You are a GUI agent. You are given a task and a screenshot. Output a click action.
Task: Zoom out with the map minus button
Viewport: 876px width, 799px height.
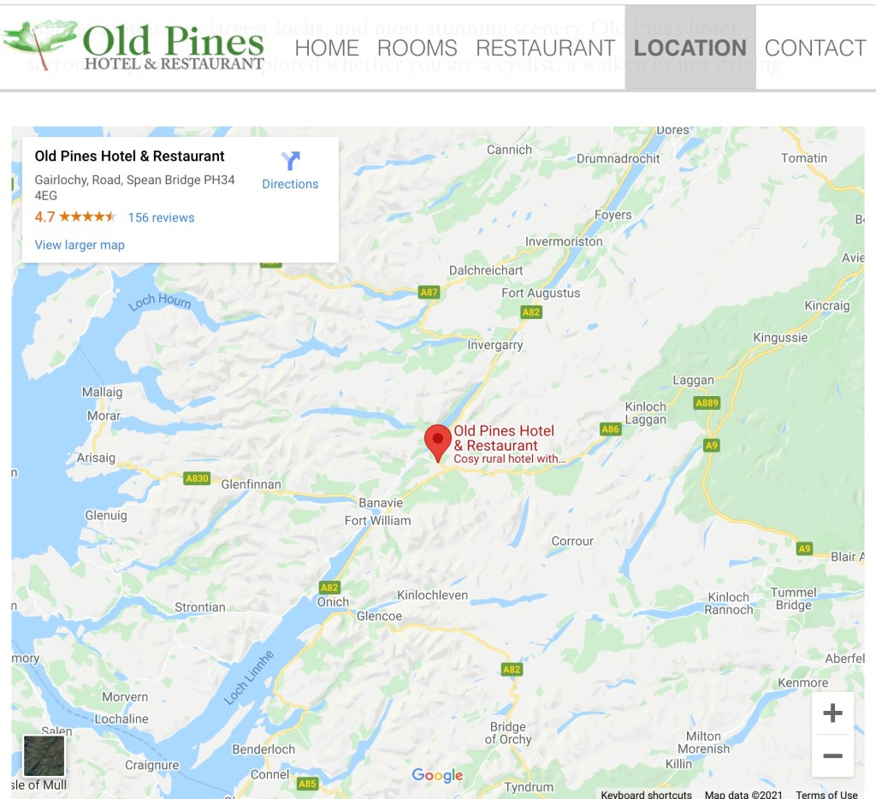(x=832, y=756)
